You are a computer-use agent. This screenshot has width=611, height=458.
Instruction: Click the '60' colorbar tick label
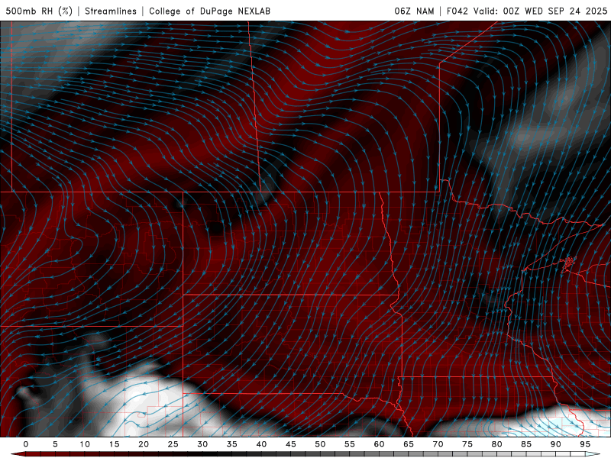pos(379,444)
